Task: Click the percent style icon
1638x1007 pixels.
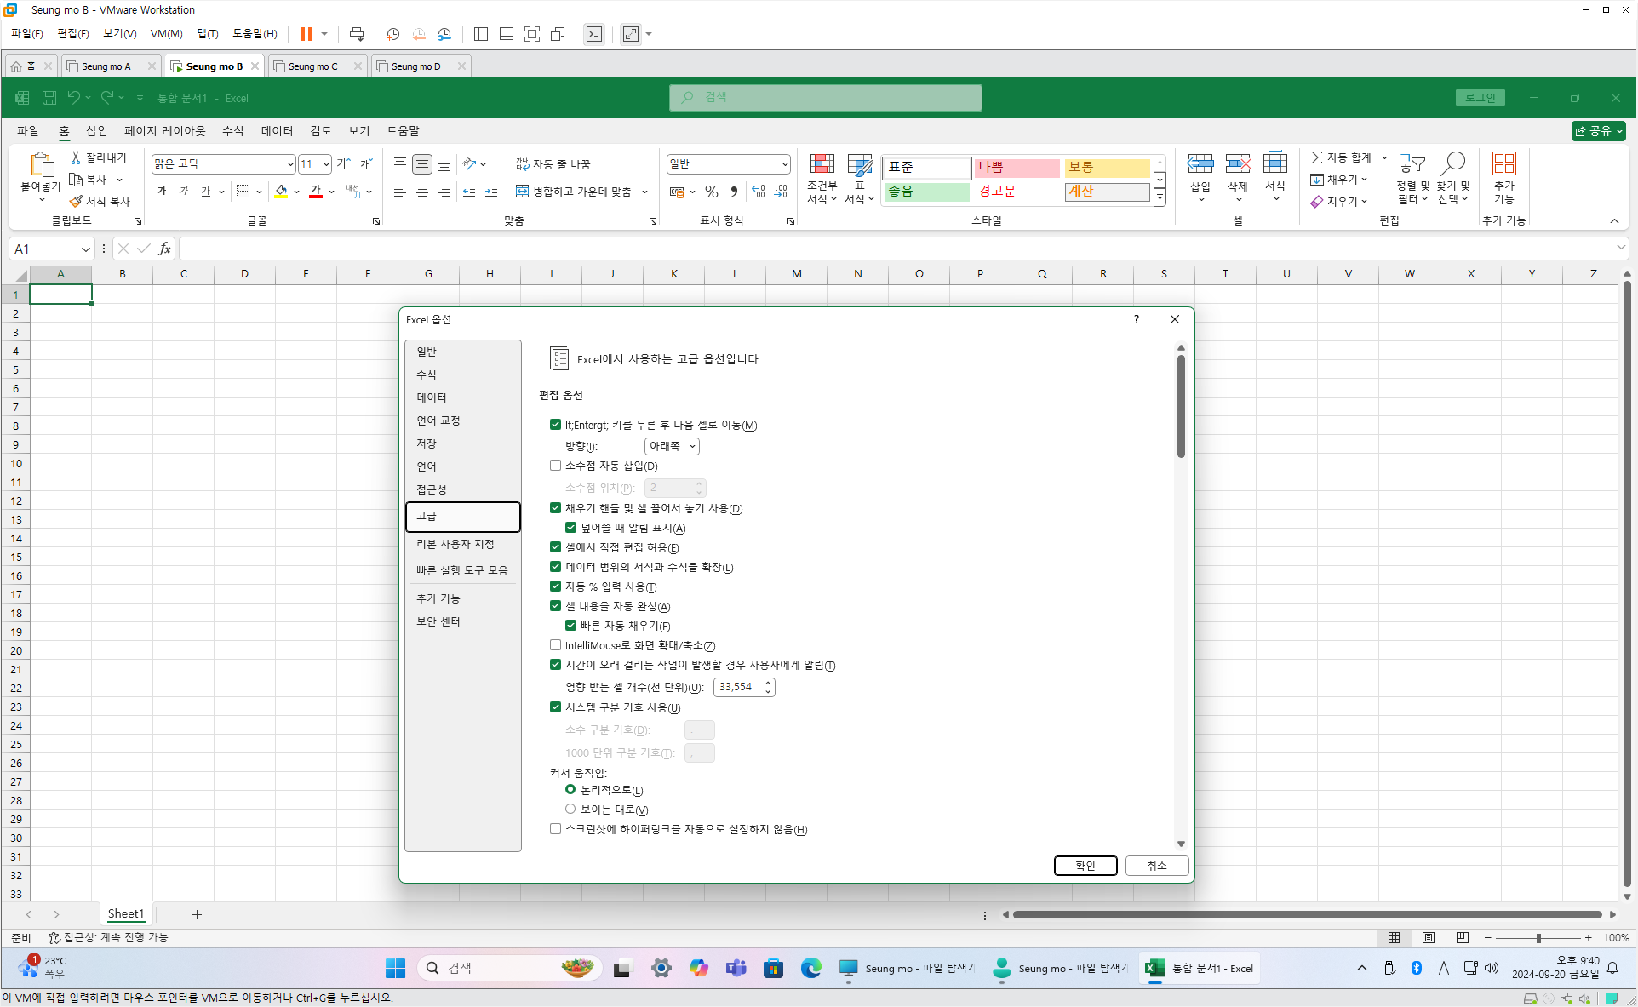Action: click(x=712, y=192)
